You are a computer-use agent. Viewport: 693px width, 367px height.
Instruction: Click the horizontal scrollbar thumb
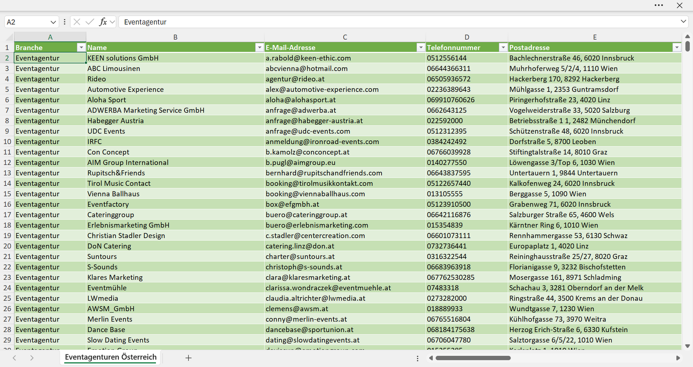[473, 358]
